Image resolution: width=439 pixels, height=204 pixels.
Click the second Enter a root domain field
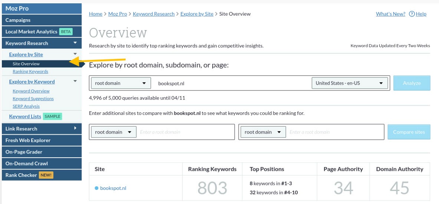point(335,132)
